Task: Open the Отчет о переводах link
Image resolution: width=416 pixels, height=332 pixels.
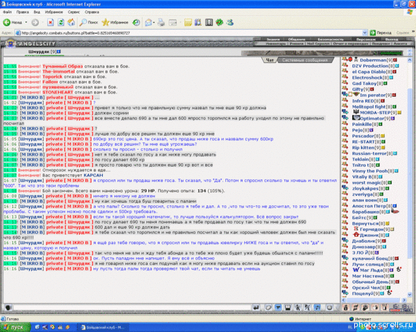Action: pyautogui.click(x=351, y=44)
